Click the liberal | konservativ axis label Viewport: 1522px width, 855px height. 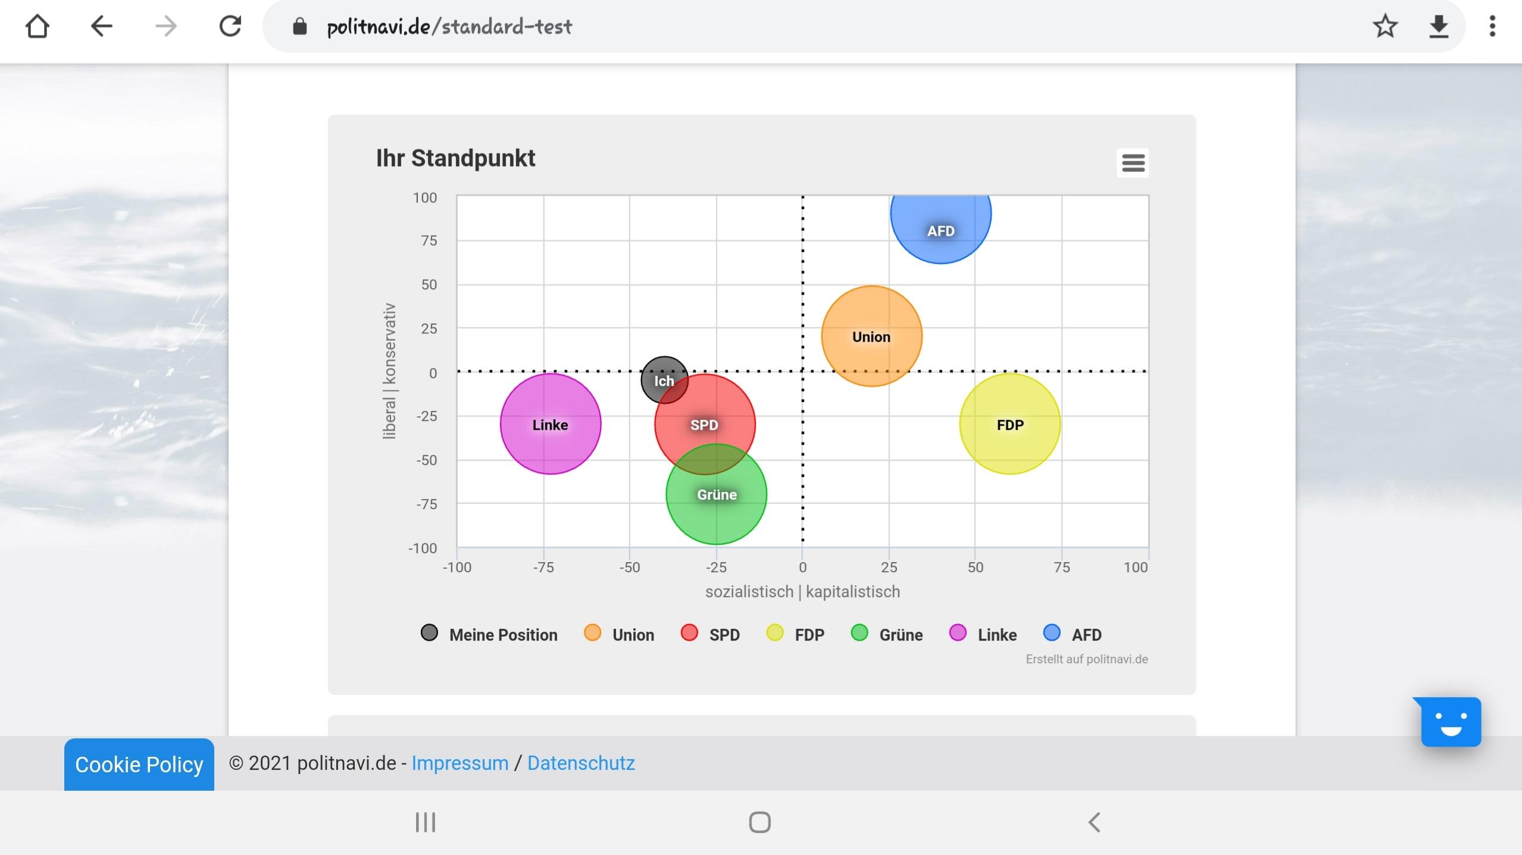389,371
